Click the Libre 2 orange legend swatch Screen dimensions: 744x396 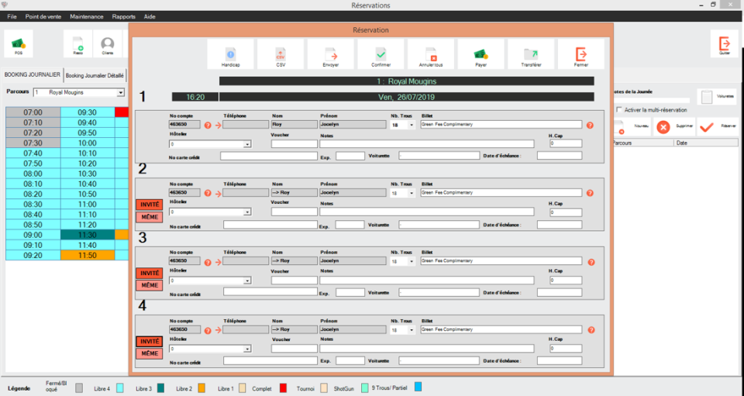tap(201, 388)
